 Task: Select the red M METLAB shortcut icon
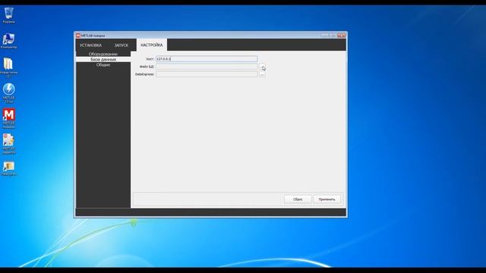pyautogui.click(x=8, y=118)
